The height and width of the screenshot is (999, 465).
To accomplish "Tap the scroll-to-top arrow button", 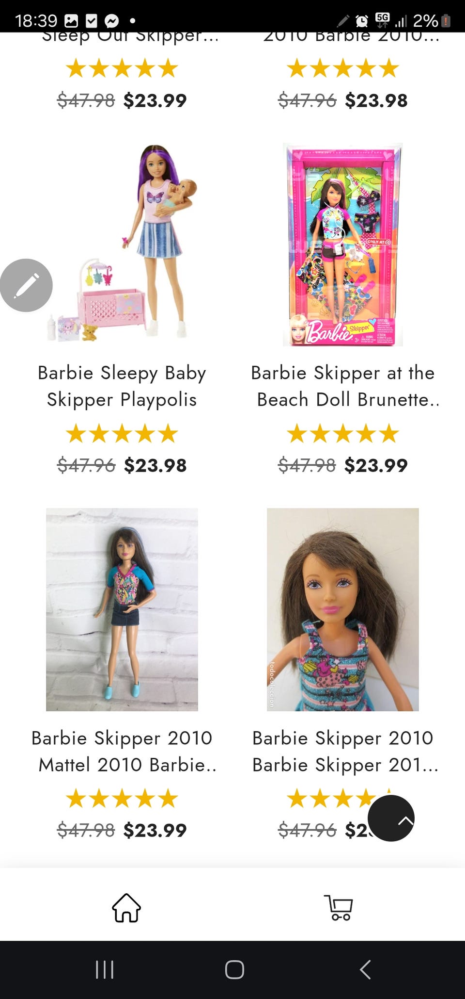I will tap(391, 818).
